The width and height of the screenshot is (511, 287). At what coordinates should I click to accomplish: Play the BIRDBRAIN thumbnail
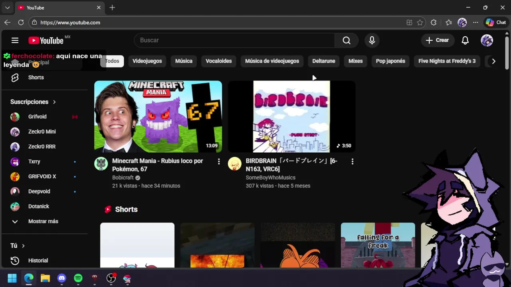point(291,116)
